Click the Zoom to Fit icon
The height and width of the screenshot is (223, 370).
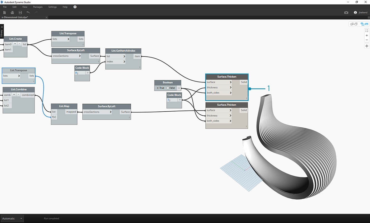pos(367,31)
